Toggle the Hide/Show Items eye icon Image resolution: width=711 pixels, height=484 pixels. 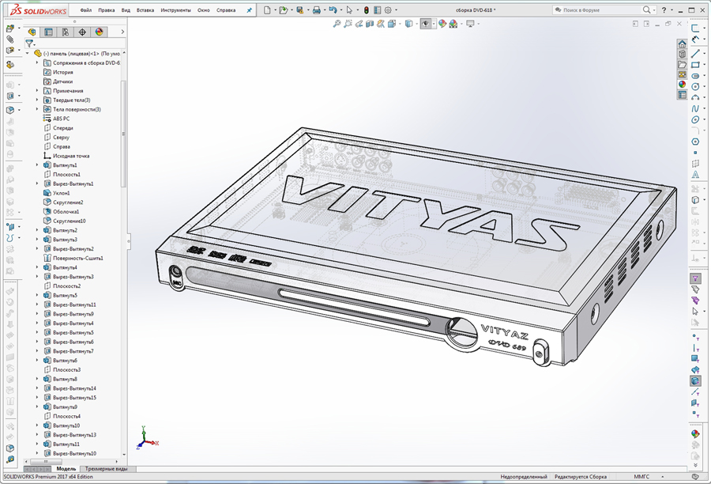click(426, 25)
